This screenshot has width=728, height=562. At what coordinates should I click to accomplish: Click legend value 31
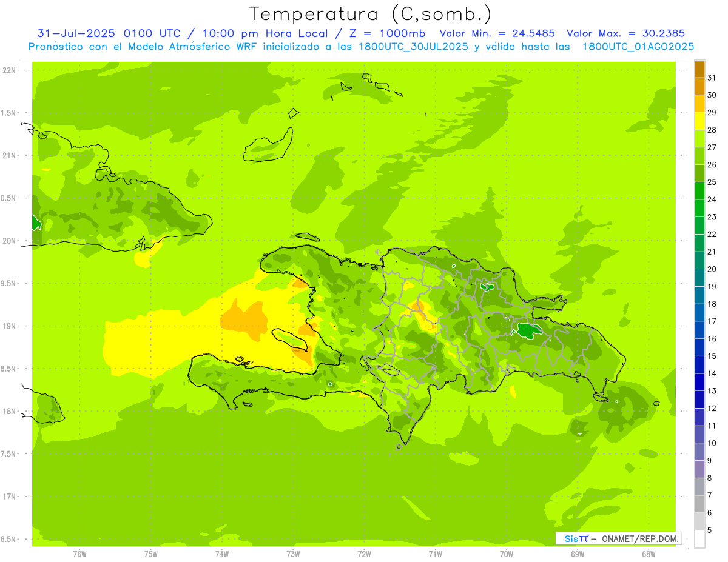[712, 78]
